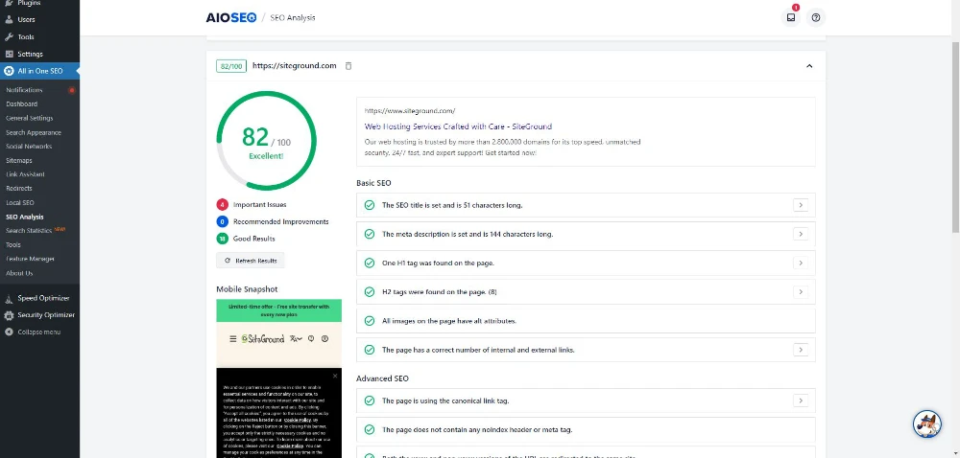
Task: Click the Users person icon
Action: tap(9, 19)
